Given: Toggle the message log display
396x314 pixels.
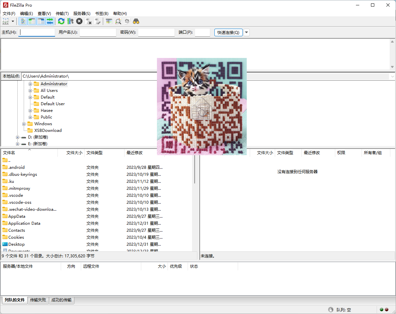Looking at the screenshot, I should (x=22, y=21).
